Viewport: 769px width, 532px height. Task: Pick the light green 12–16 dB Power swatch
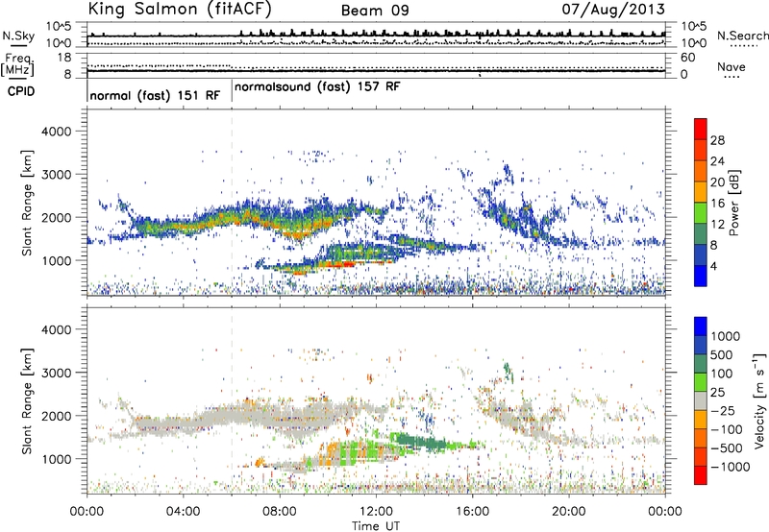pos(701,213)
